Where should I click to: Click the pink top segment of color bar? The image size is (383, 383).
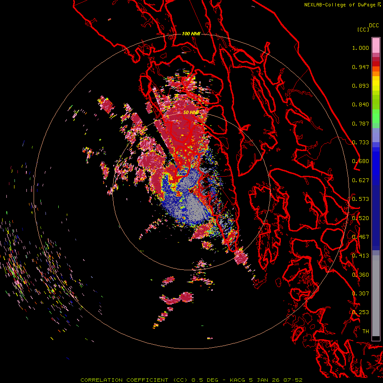click(x=376, y=45)
